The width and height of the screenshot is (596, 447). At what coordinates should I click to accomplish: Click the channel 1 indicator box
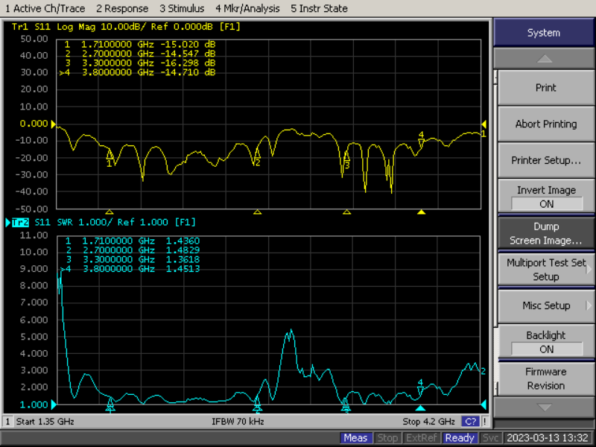(x=7, y=422)
